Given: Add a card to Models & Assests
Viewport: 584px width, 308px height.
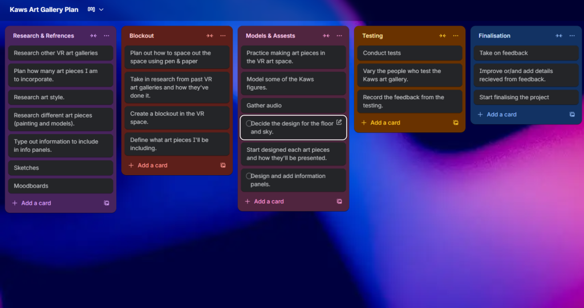Looking at the screenshot, I should (269, 201).
